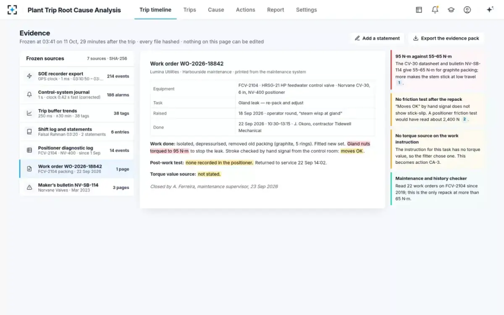504x315 pixels.
Task: Click the Done cell starting "22 Sep 2026"
Action: (306, 127)
